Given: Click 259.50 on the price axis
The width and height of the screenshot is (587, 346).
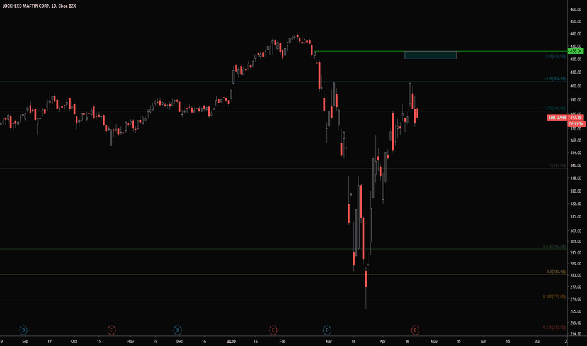Looking at the screenshot, I should [x=576, y=323].
